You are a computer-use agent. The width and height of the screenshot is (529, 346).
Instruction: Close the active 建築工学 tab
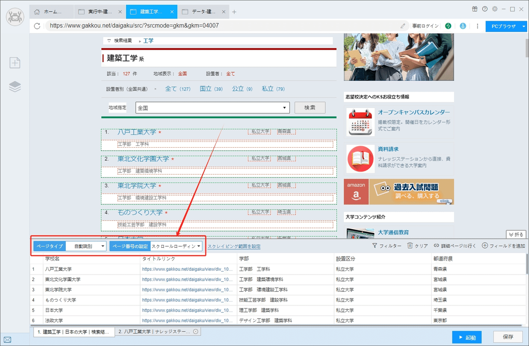[x=172, y=12]
